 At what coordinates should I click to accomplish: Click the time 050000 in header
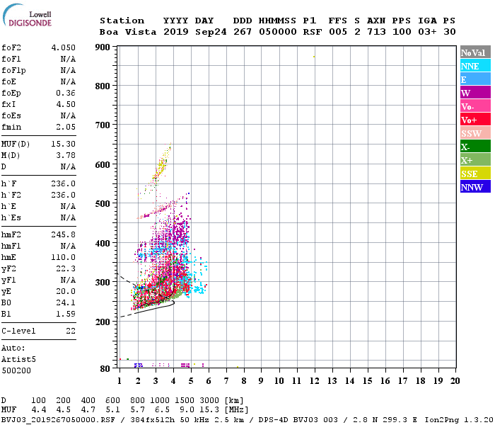pyautogui.click(x=278, y=32)
